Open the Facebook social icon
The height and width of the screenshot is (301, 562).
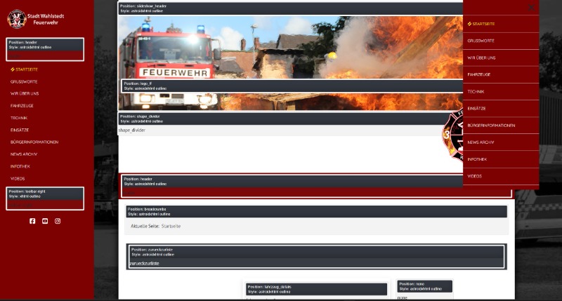click(x=32, y=221)
